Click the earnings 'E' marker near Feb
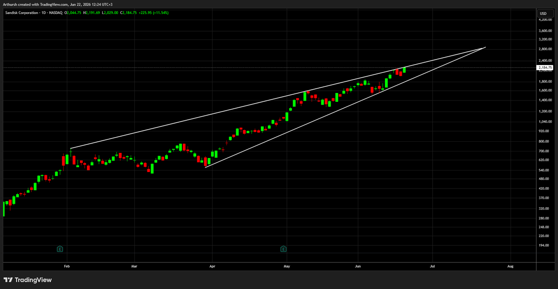558x289 pixels. click(x=60, y=249)
